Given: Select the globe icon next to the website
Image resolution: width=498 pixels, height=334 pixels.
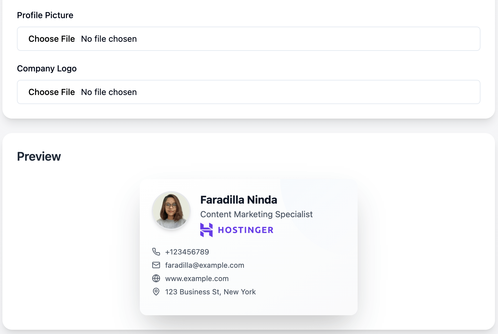Looking at the screenshot, I should tap(156, 278).
